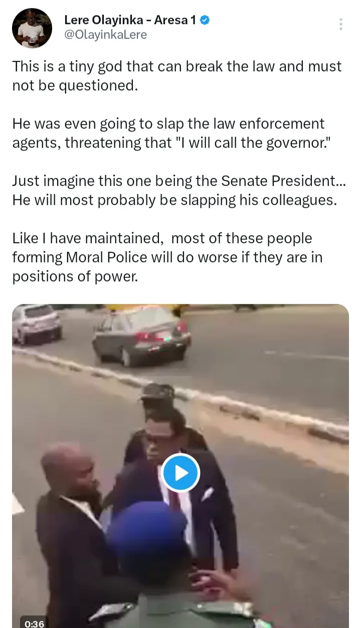The height and width of the screenshot is (628, 361).
Task: Click the phrase "positions of power."
Action: click(75, 276)
